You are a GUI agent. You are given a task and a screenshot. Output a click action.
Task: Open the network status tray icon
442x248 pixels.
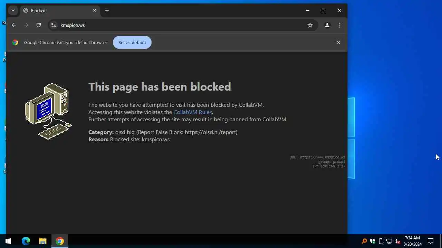pos(389,241)
